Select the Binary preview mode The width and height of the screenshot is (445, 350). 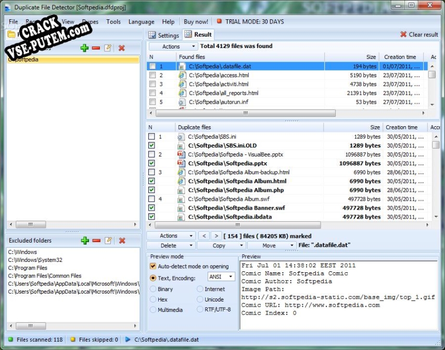(x=153, y=289)
